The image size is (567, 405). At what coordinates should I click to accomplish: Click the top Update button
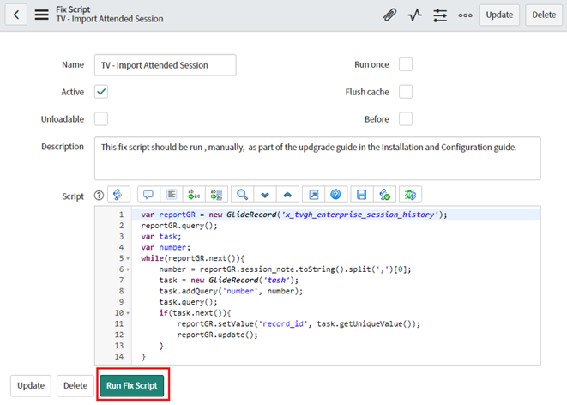click(499, 15)
